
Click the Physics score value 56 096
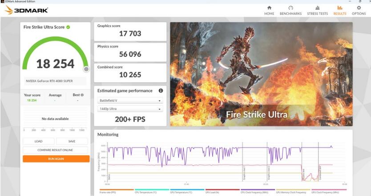click(130, 54)
